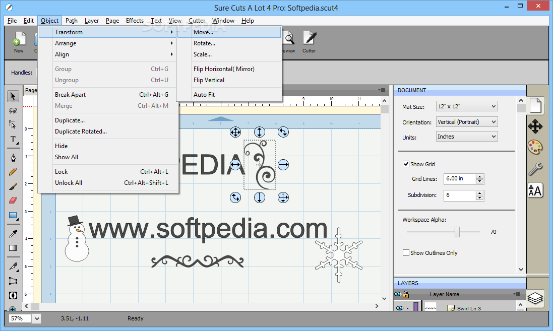Select the Gradient tool

pyautogui.click(x=13, y=248)
